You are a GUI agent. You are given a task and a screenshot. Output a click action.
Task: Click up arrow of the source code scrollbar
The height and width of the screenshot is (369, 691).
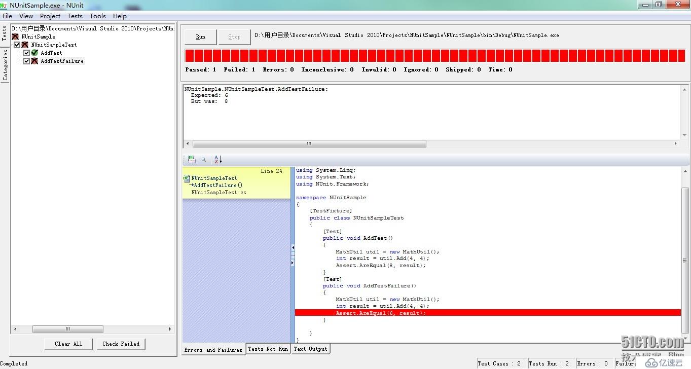click(685, 171)
